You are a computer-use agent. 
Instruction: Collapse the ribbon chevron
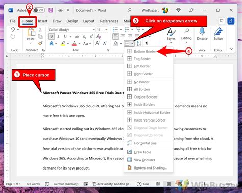[x=231, y=49]
